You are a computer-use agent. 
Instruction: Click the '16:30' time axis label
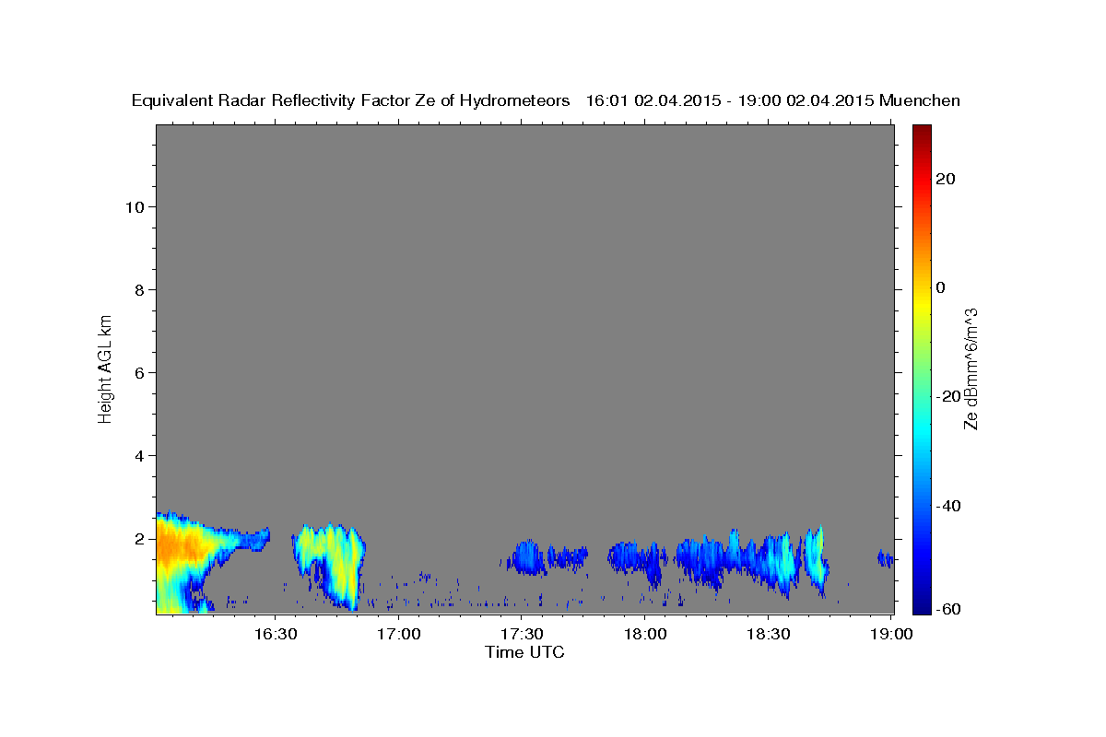(275, 634)
